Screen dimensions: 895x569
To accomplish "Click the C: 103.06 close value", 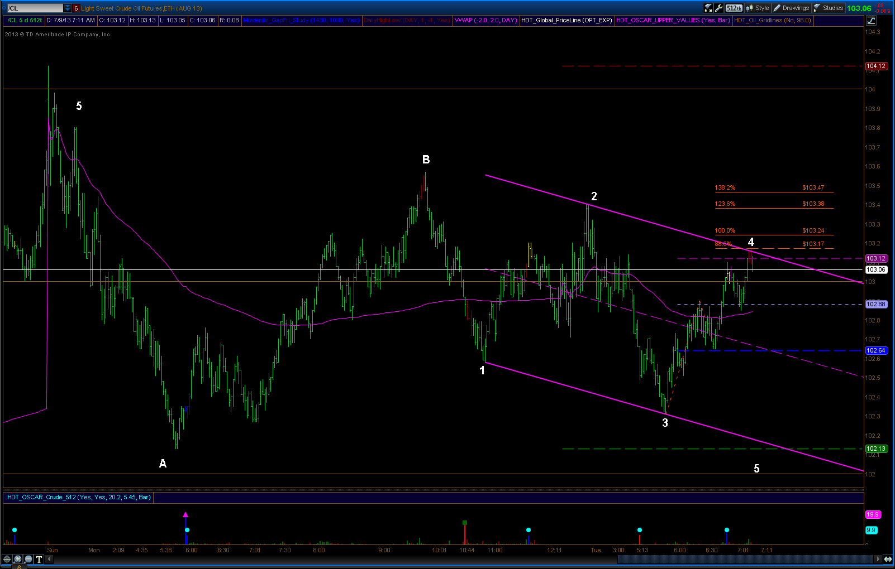I will click(x=202, y=20).
